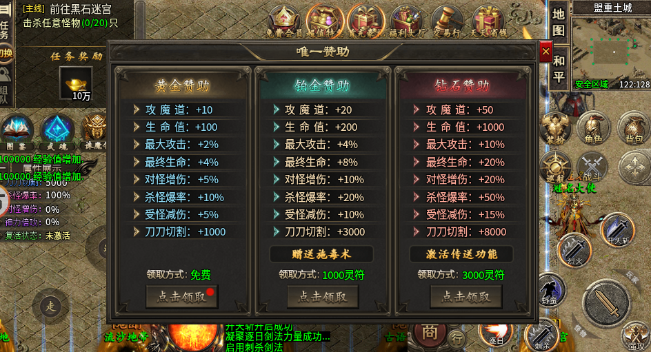Activate the 烈火 sword skill
Image resolution: width=651 pixels, height=352 pixels.
(574, 251)
